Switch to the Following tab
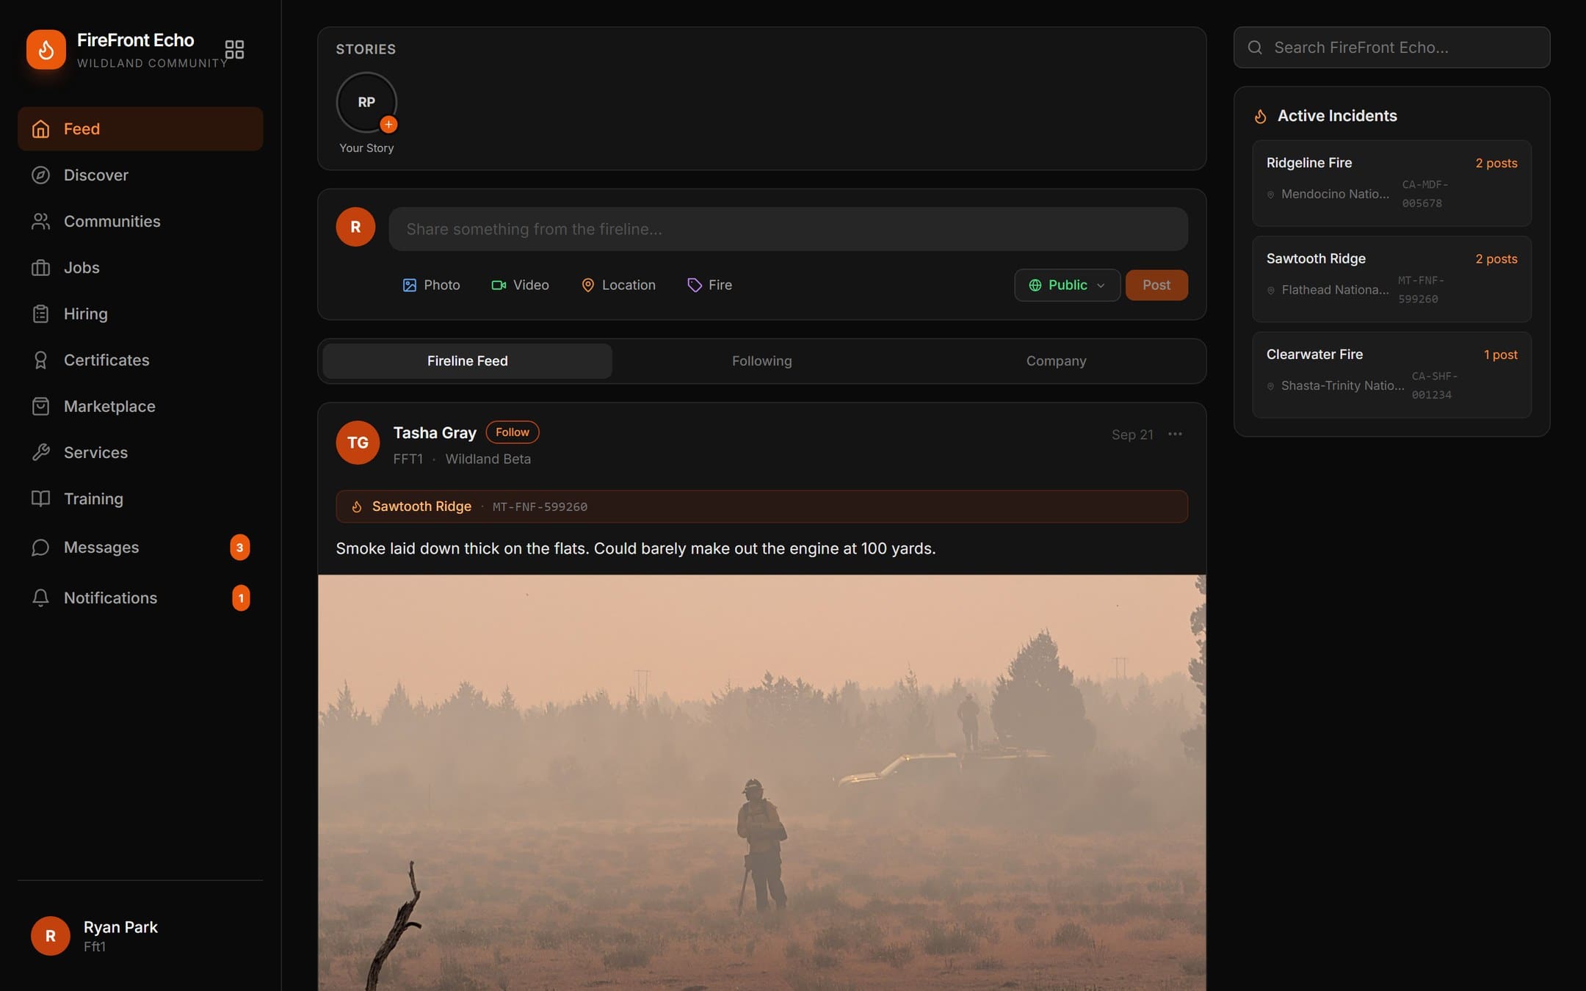 [x=761, y=360]
